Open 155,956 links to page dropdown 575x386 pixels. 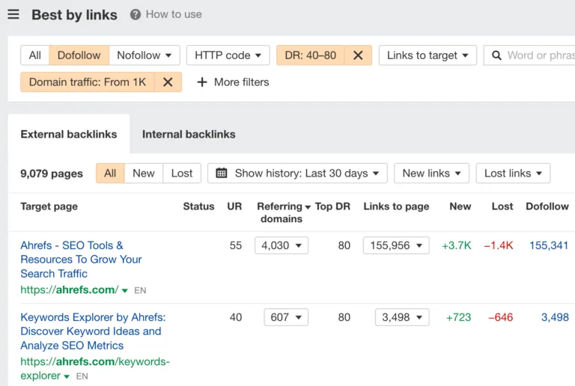(x=396, y=245)
